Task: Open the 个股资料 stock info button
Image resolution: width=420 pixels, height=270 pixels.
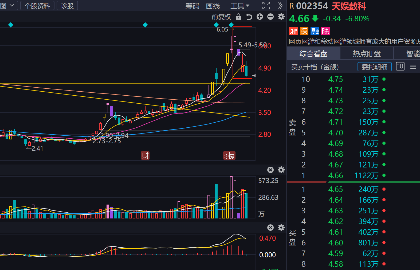Action: click(37, 6)
